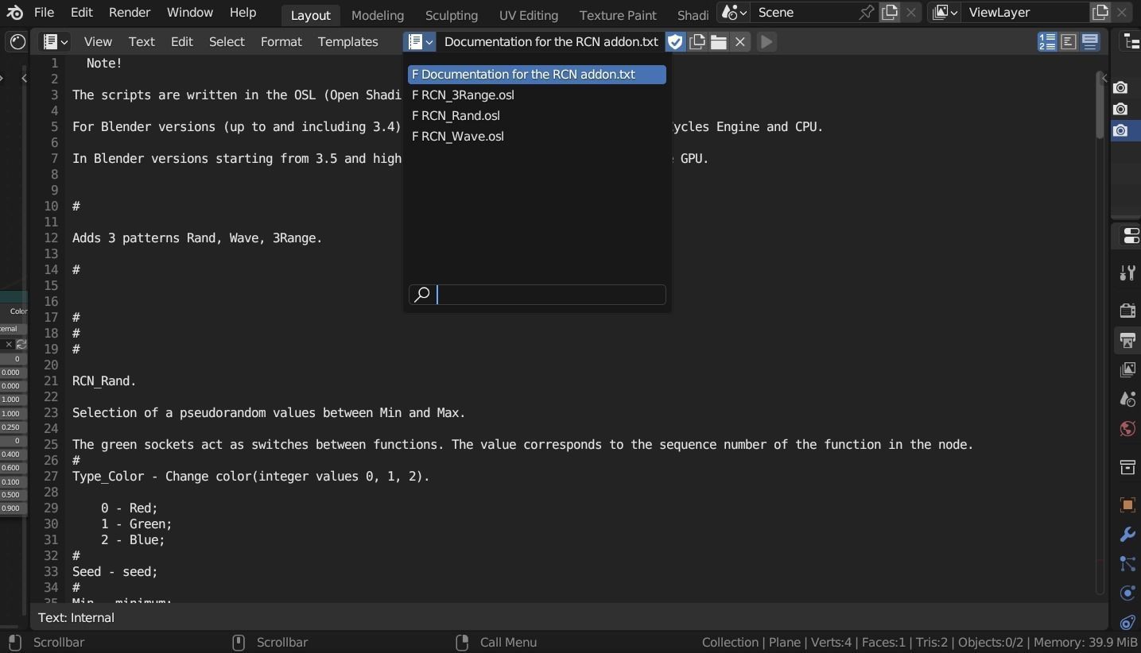This screenshot has width=1141, height=653.
Task: Open the Help menu
Action: (x=243, y=13)
